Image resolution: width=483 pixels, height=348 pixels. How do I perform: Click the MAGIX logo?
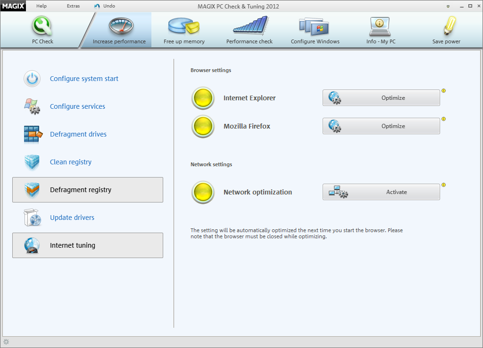click(13, 6)
